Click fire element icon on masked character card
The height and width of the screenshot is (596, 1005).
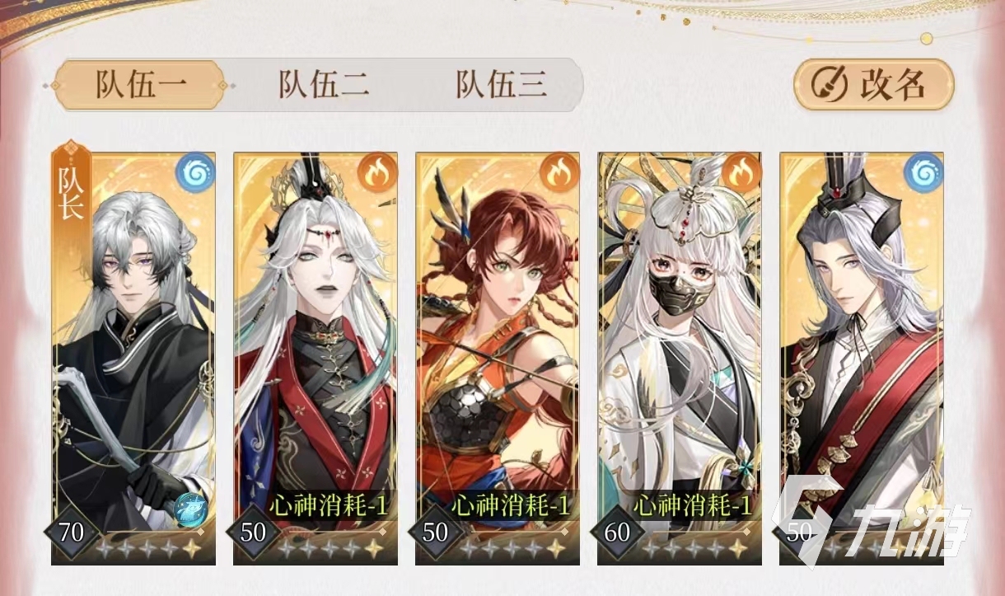[x=744, y=171]
